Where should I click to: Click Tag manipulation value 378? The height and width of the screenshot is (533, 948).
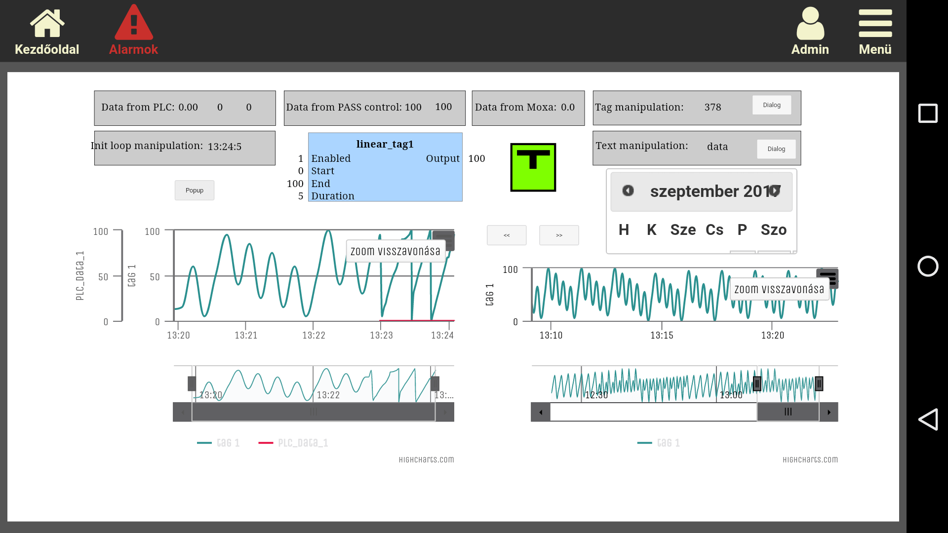712,107
